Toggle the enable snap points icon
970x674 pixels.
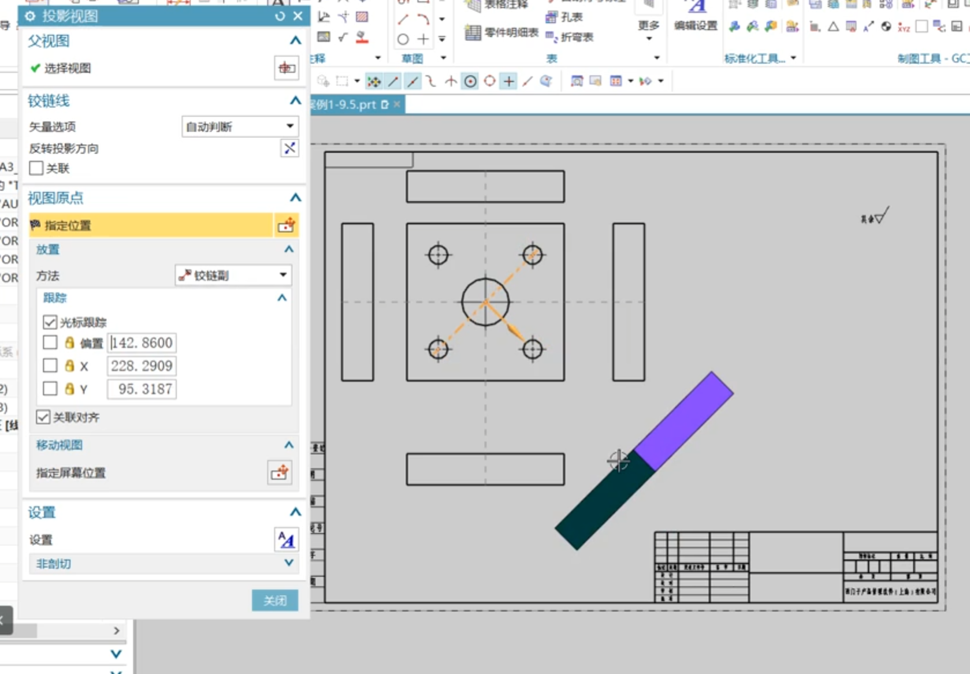coord(374,81)
